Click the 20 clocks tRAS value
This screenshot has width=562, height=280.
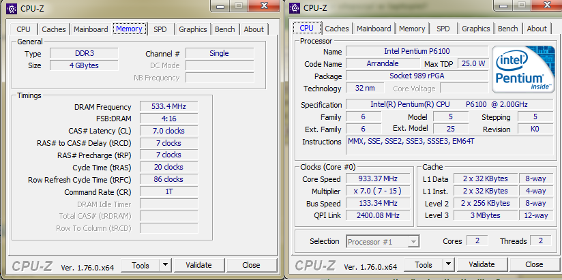coord(168,167)
